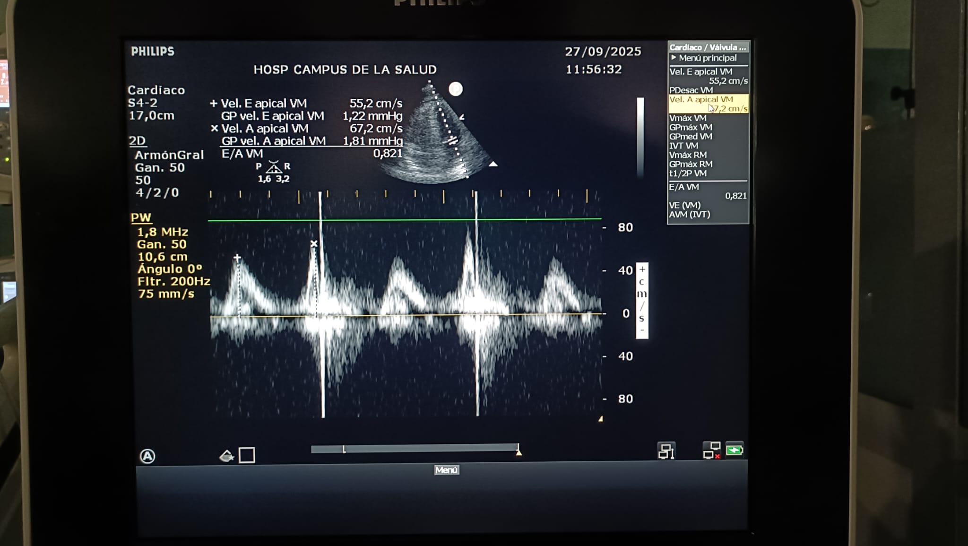968x546 pixels.
Task: Click the empty square box icon
Action: coord(247,455)
